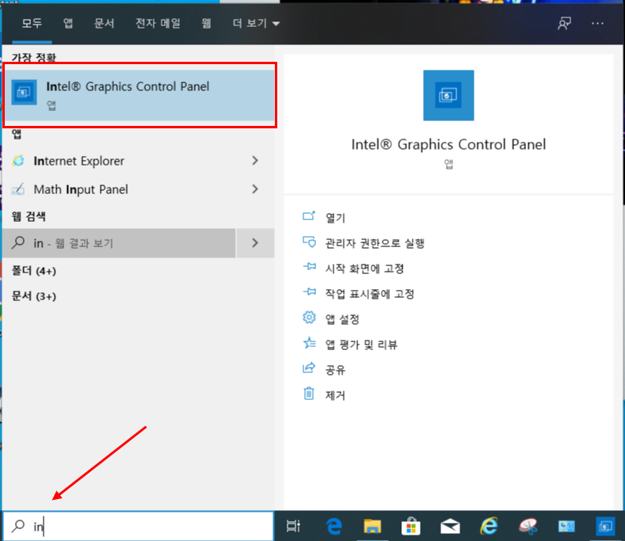The width and height of the screenshot is (625, 541).
Task: Click 작업 표시줄에 고정
Action: (370, 294)
